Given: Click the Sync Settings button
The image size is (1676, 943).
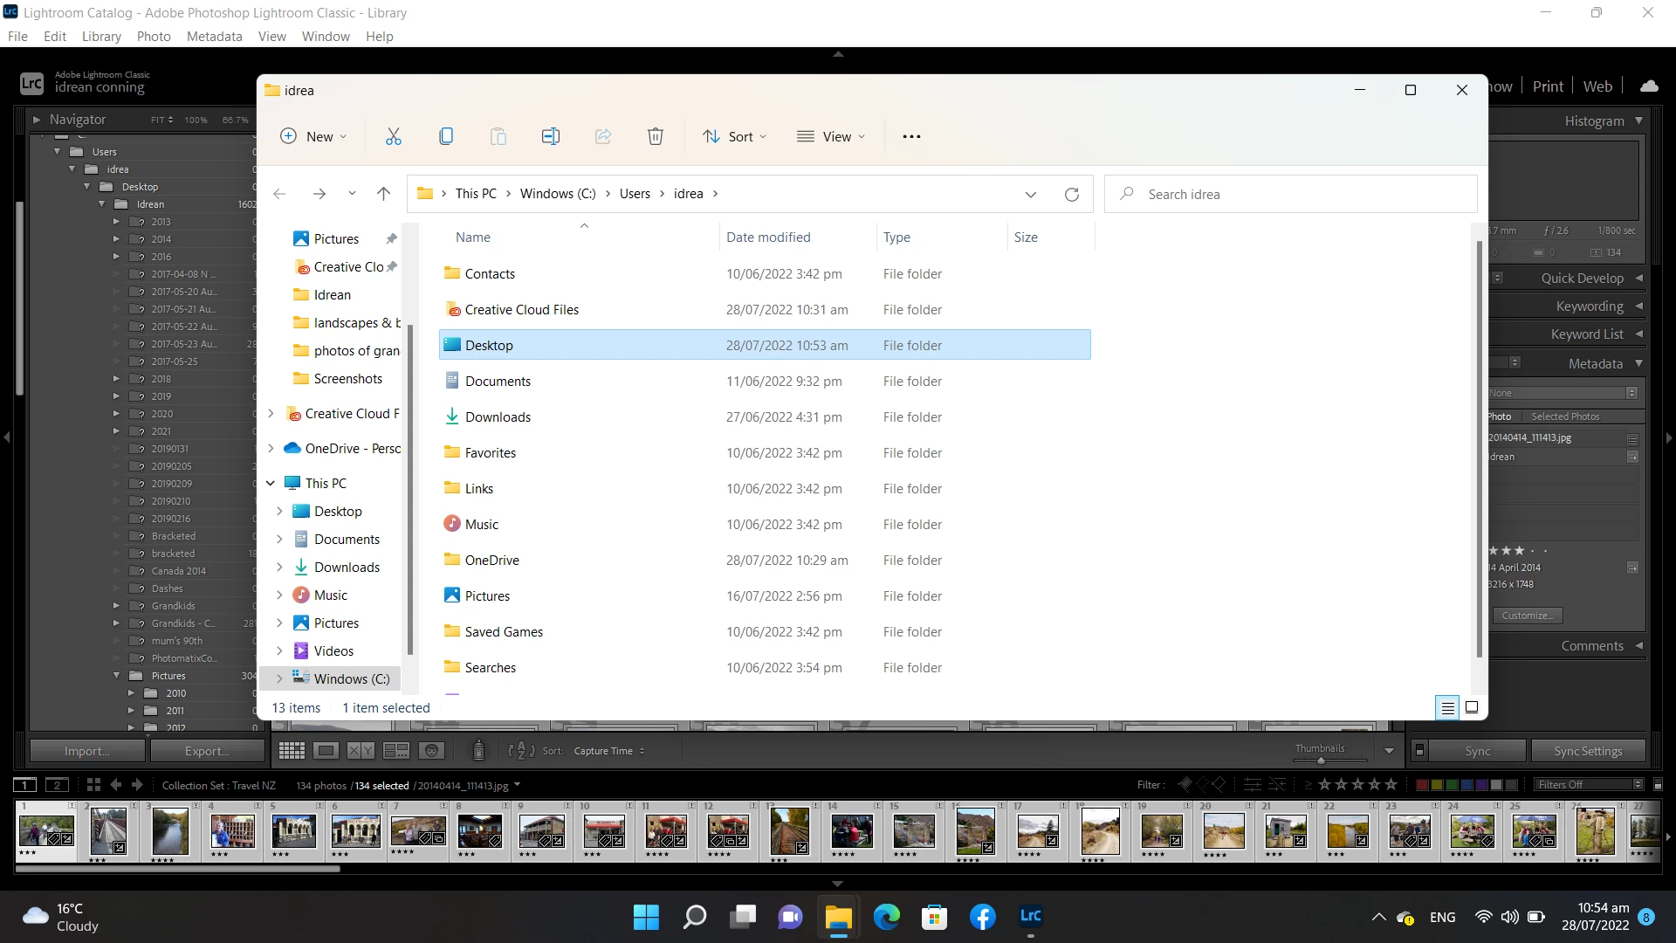Looking at the screenshot, I should (x=1587, y=751).
